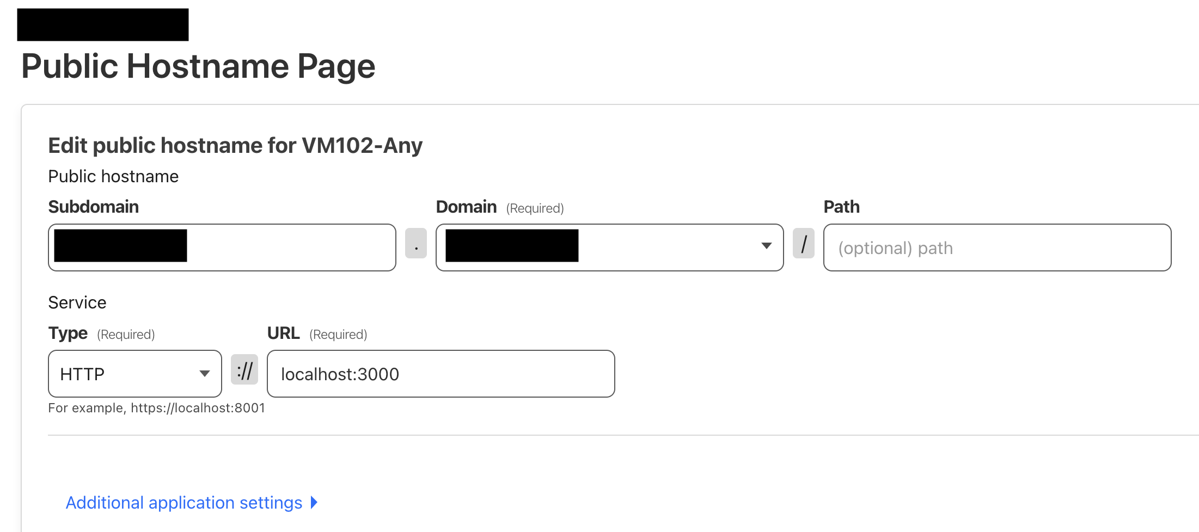Click the dot separator between Subdomain and Domain
Screen dimensions: 1199x532
tap(416, 243)
